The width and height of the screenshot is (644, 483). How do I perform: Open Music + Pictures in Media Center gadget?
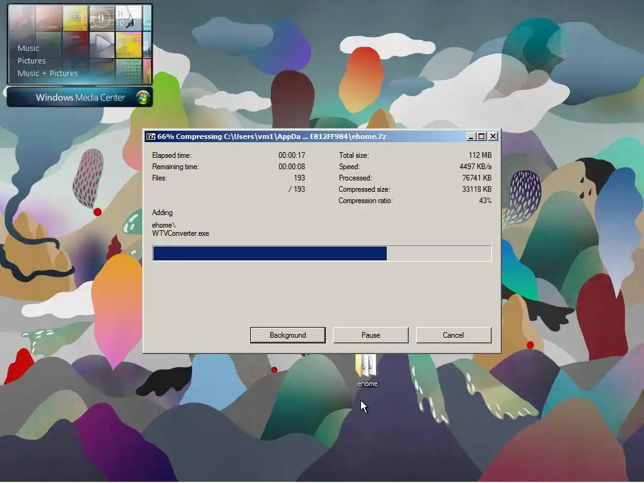[x=48, y=73]
